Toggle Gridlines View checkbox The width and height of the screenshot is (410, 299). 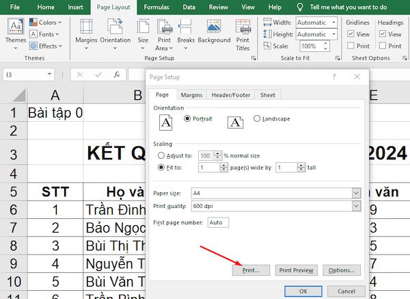(351, 34)
